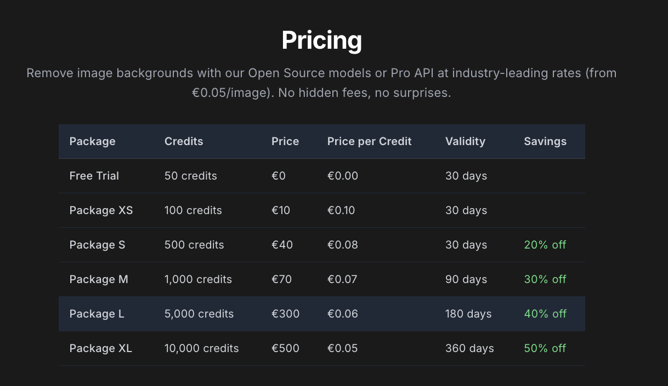668x386 pixels.
Task: Click the Pricing heading
Action: (322, 41)
